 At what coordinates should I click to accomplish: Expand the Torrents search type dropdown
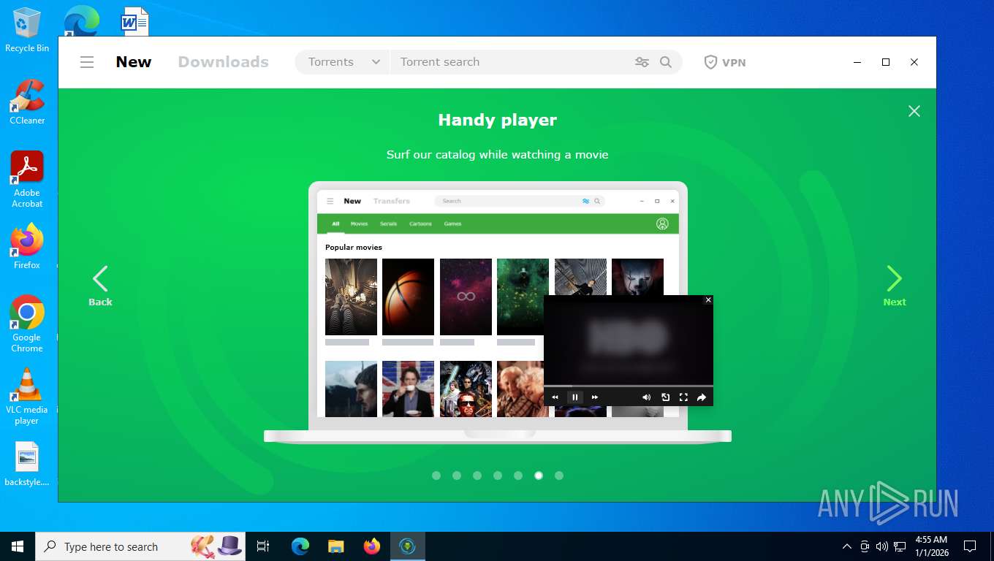click(344, 62)
